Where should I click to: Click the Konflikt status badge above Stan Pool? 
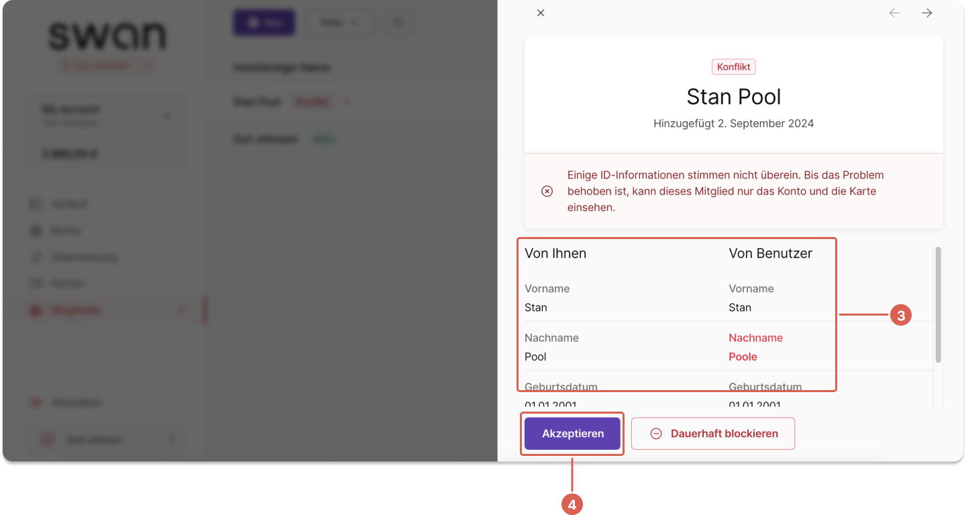[x=733, y=67]
